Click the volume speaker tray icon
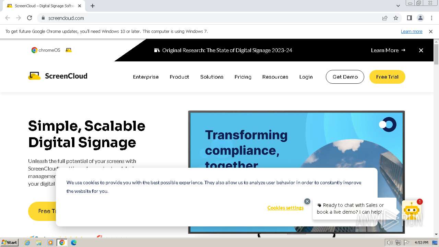 tap(390, 243)
